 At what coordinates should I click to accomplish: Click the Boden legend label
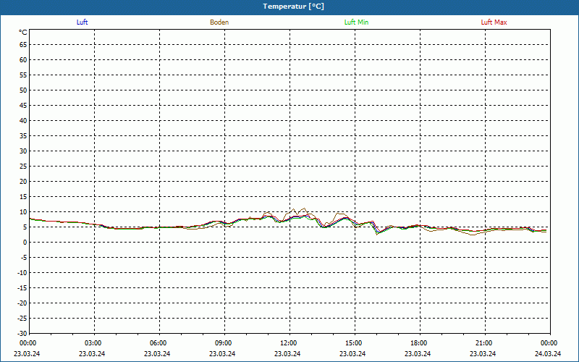pos(219,22)
